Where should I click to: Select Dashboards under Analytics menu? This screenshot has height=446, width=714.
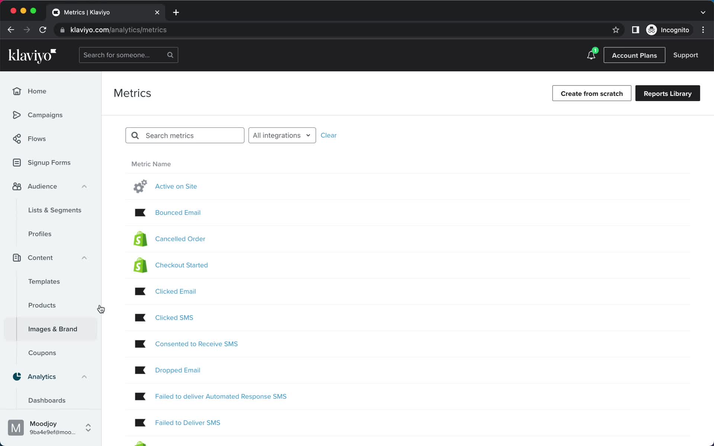47,400
